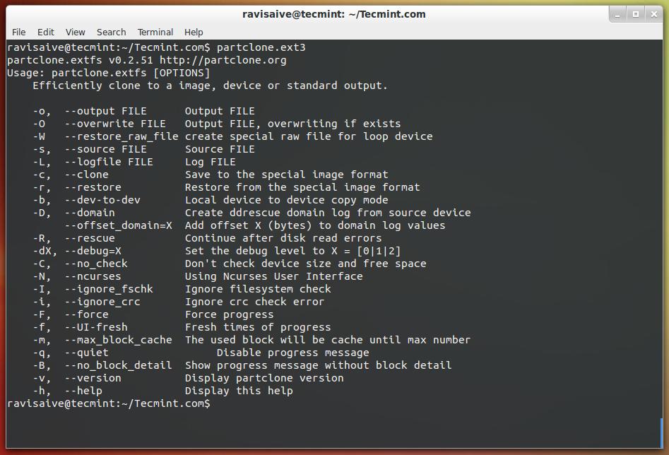This screenshot has height=455, width=669.
Task: Open the Edit menu
Action: tap(46, 32)
